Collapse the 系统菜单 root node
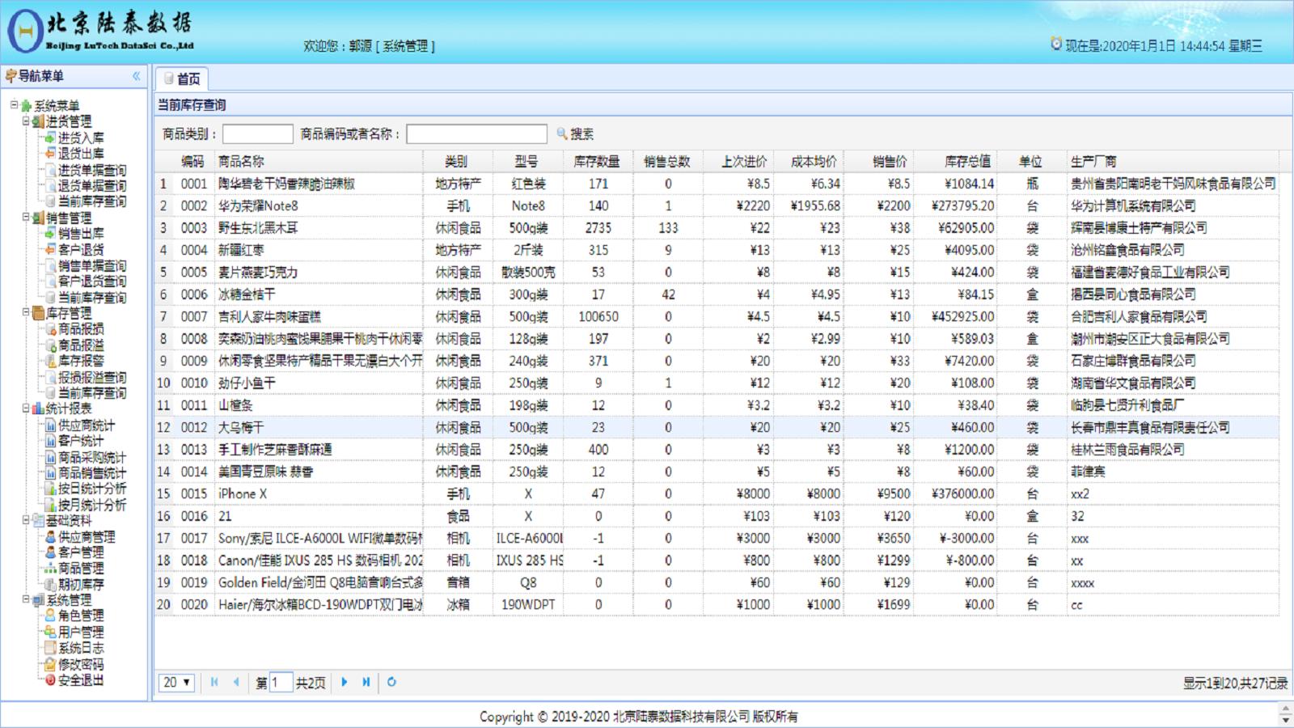This screenshot has height=728, width=1294. (x=14, y=105)
